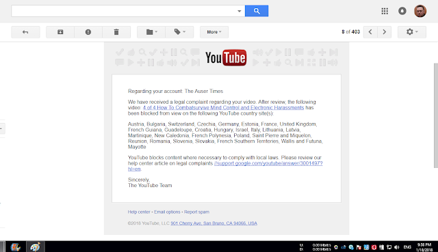The height and width of the screenshot is (252, 438).
Task: Open the notifications bell
Action: tap(402, 11)
